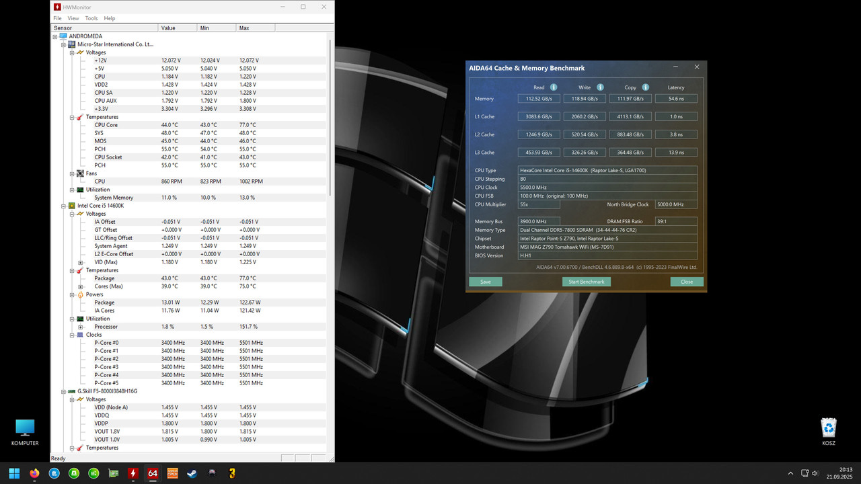Click the yellow number 3 taskbar icon
This screenshot has width=861, height=484.
pos(232,473)
